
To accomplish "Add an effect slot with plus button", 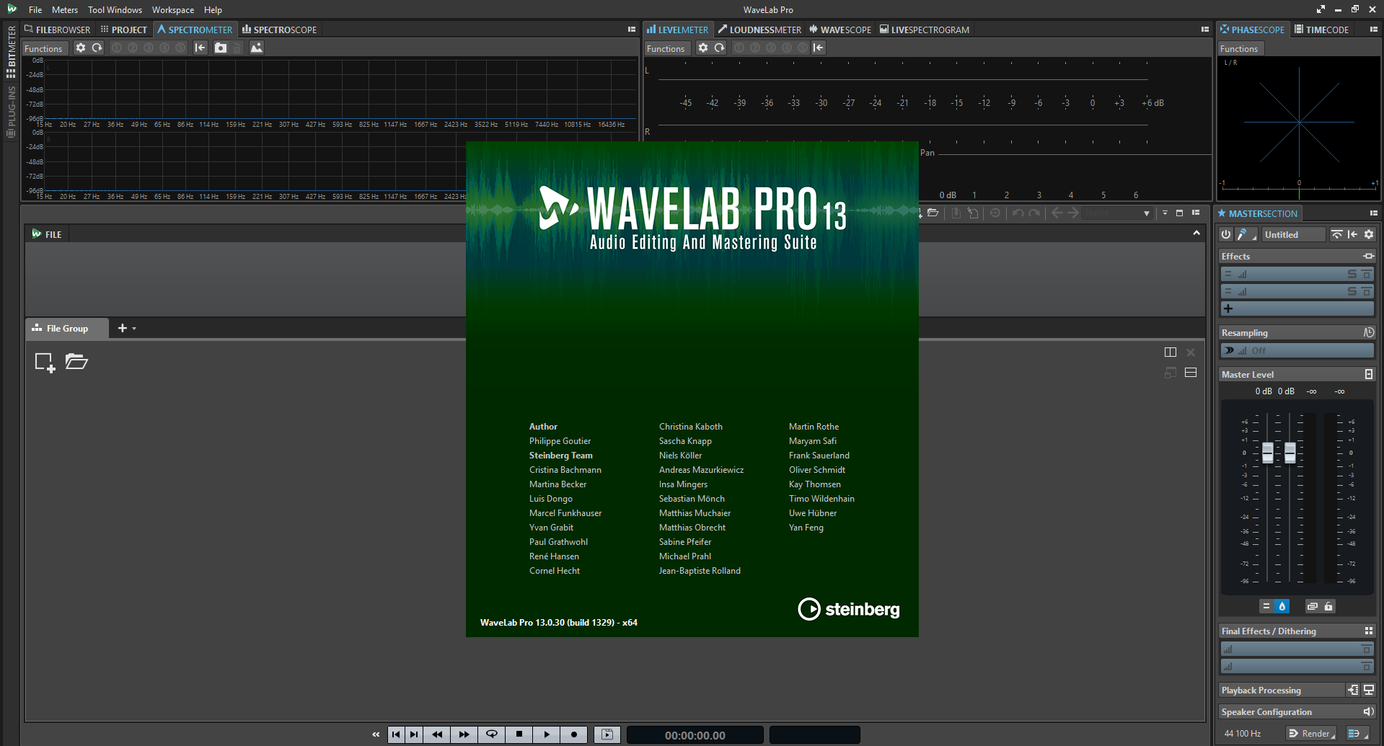I will (x=1228, y=308).
